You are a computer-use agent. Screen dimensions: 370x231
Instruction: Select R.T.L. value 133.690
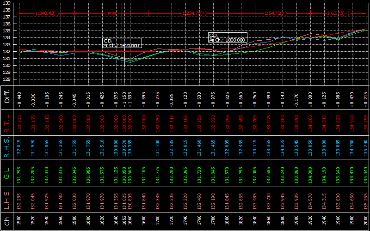[x=296, y=123]
